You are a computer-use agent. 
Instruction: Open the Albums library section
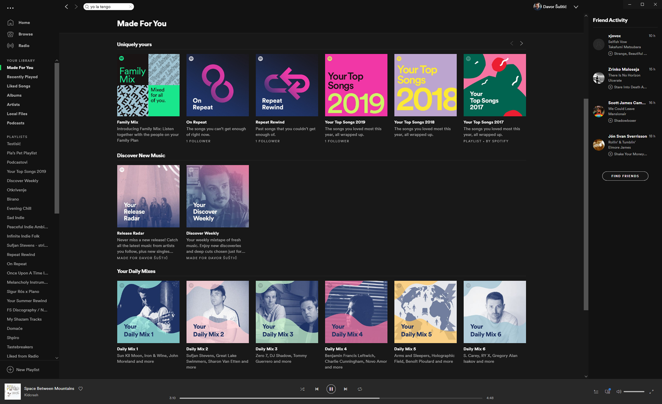pos(14,96)
